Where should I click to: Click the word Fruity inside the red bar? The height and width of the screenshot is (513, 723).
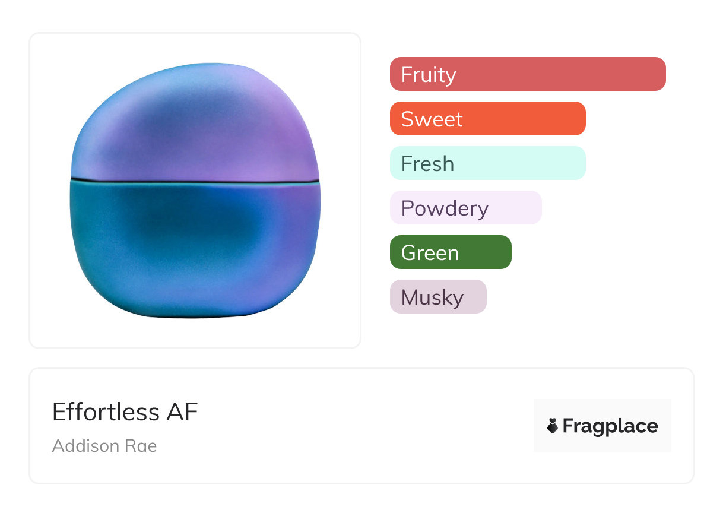pyautogui.click(x=429, y=75)
